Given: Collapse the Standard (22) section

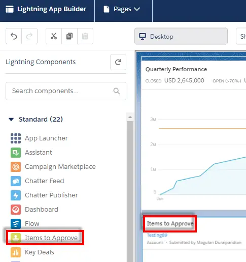Looking at the screenshot, I should pyautogui.click(x=11, y=120).
